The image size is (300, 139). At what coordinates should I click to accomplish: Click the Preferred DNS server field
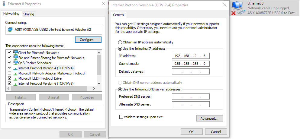[191, 96]
